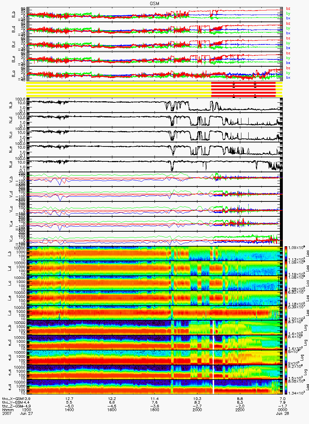Click the e_c electron spectrogram label
Viewport: 309px width, 424px height.
pos(10,358)
